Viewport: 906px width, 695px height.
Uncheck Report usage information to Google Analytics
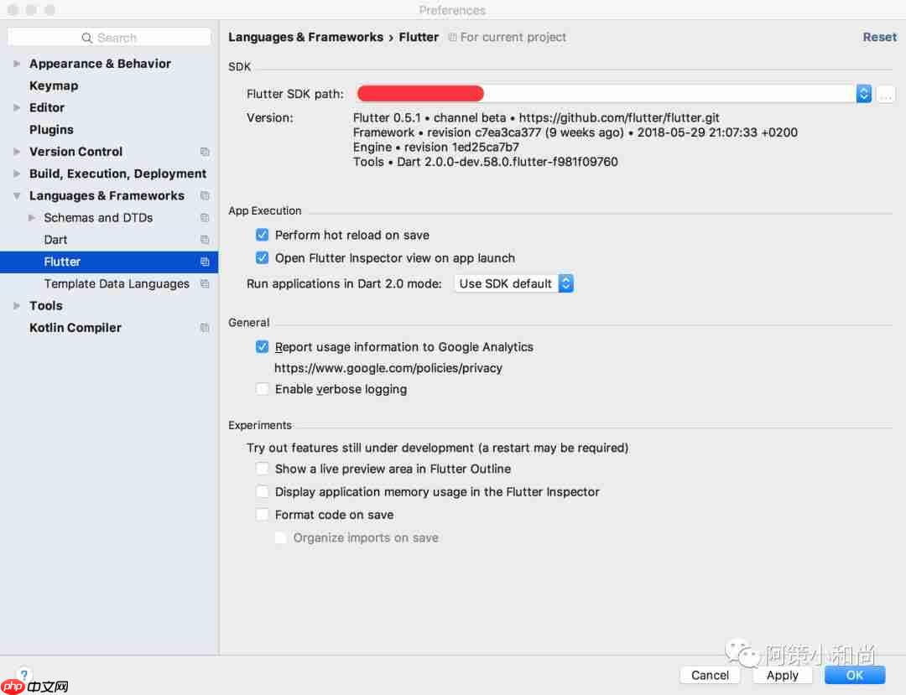pyautogui.click(x=263, y=346)
